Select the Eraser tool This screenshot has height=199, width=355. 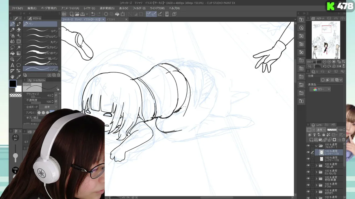(19, 30)
